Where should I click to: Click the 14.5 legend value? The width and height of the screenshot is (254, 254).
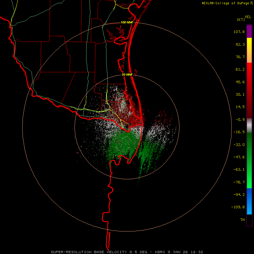point(240,107)
